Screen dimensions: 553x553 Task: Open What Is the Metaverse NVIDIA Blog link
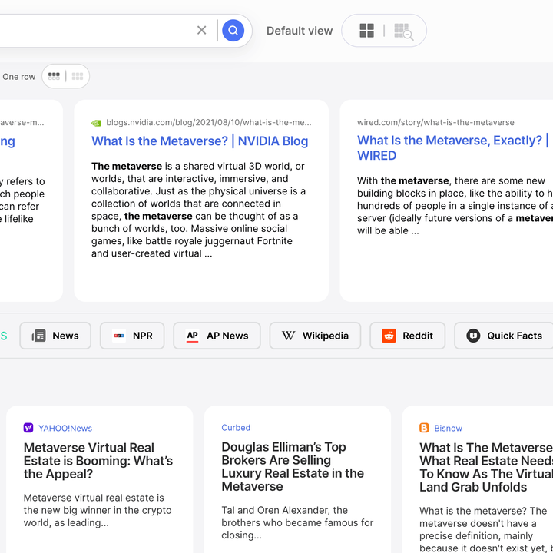[200, 141]
